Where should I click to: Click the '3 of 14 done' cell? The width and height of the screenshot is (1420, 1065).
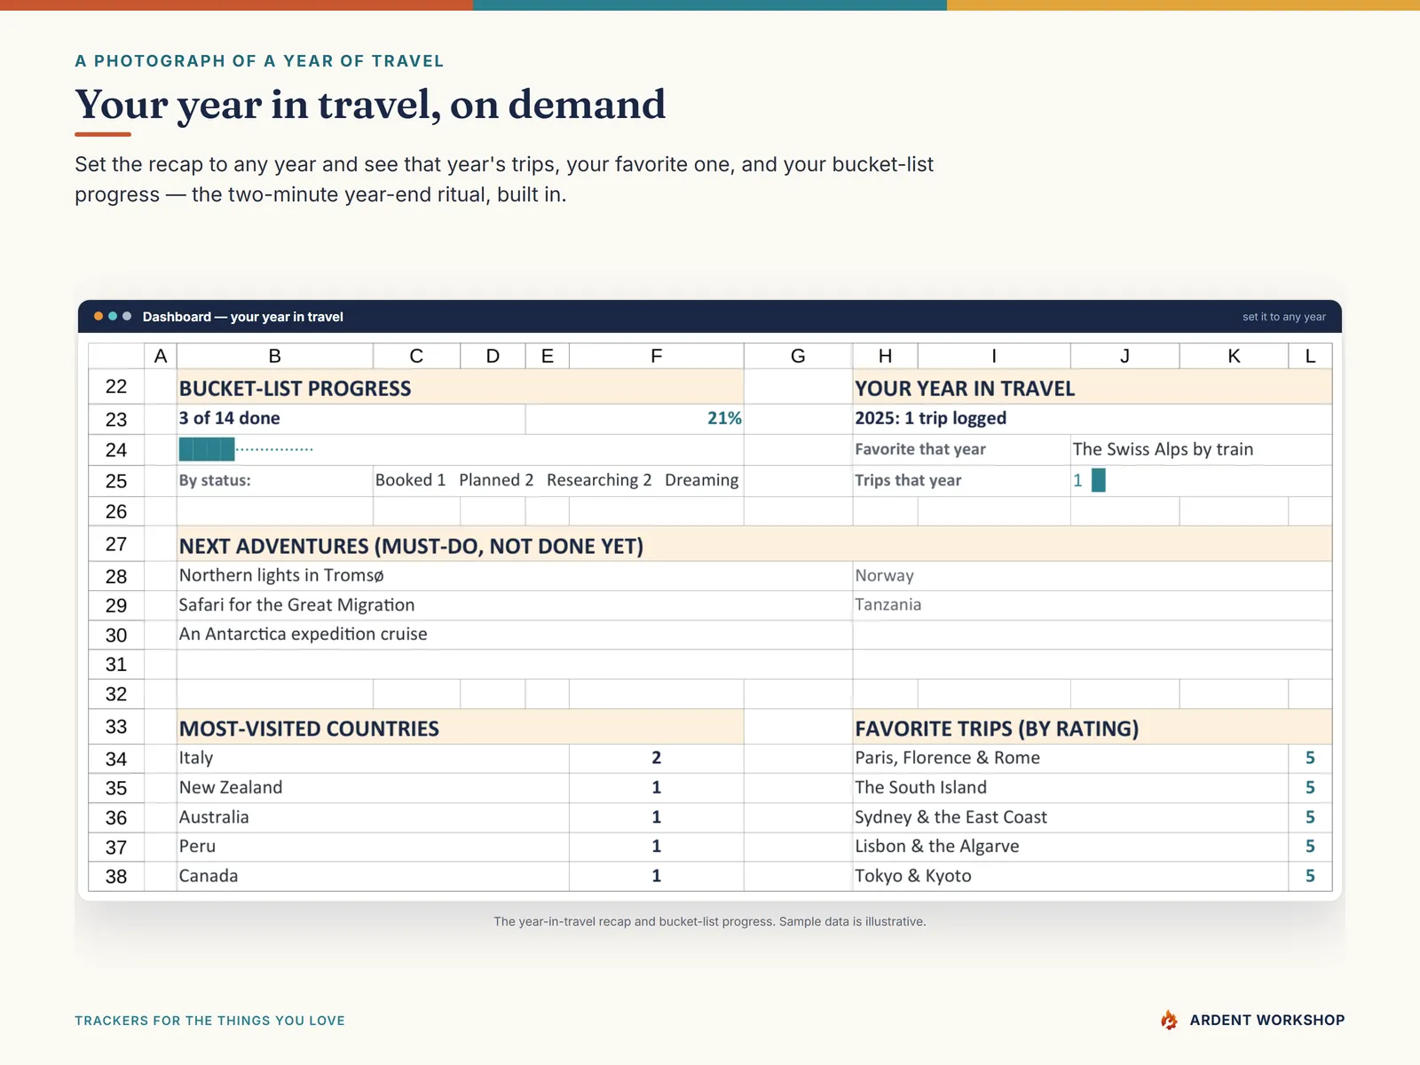coord(351,419)
